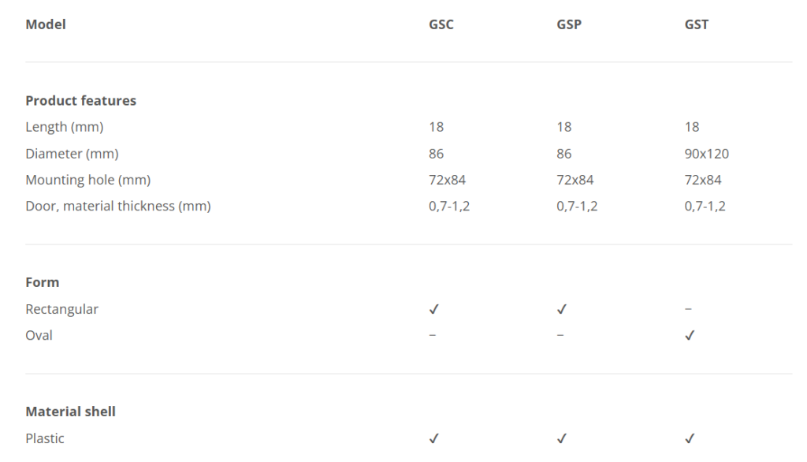Click the Oval dash under GSP

click(560, 336)
